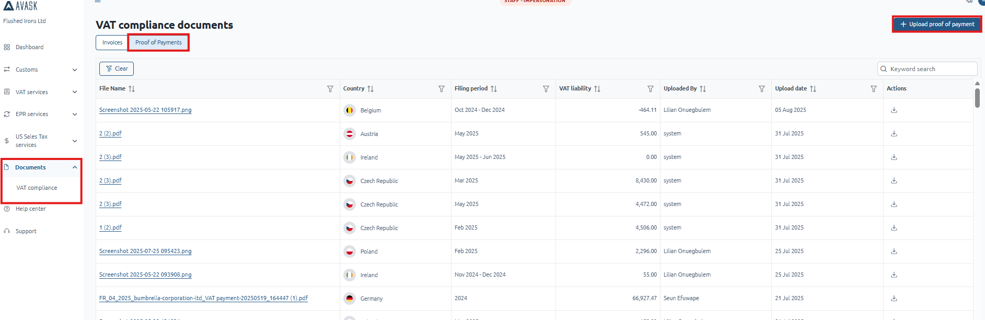Open filter for Uploaded By column
985x320 pixels.
point(762,89)
